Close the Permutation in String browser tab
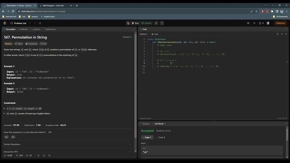Viewport: 290px width, 163px height. (35, 5)
